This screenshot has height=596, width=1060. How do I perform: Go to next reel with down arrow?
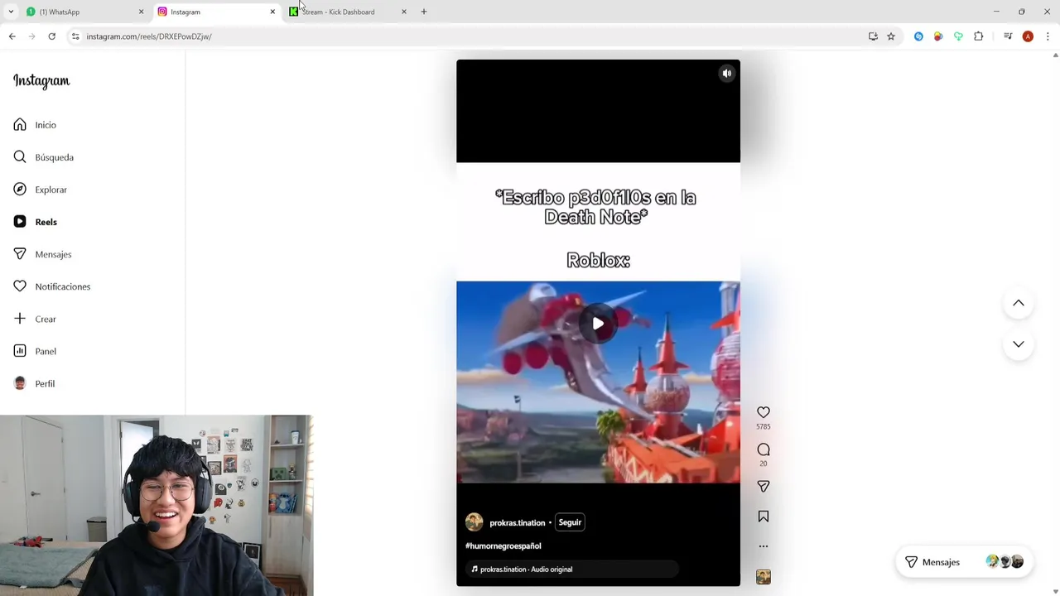[1019, 344]
